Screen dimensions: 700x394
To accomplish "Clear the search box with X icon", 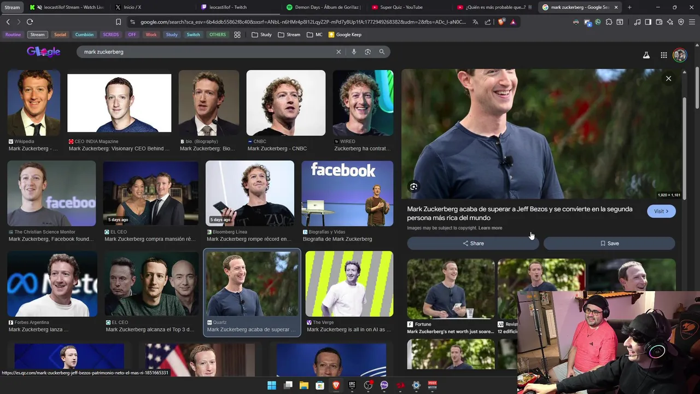I will coord(339,52).
